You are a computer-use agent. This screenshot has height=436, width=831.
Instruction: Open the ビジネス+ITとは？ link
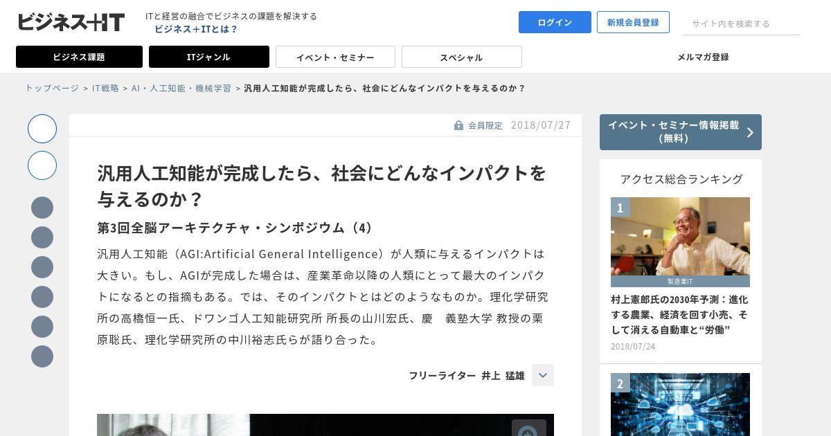pos(196,29)
